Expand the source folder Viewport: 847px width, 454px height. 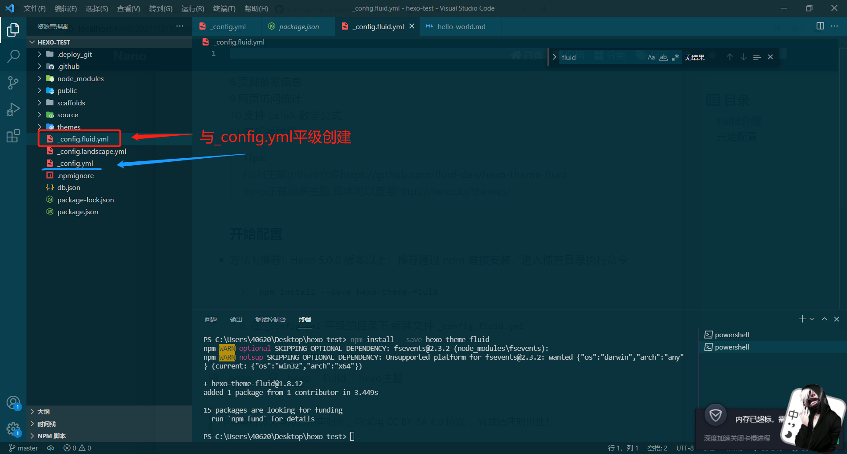110,115
